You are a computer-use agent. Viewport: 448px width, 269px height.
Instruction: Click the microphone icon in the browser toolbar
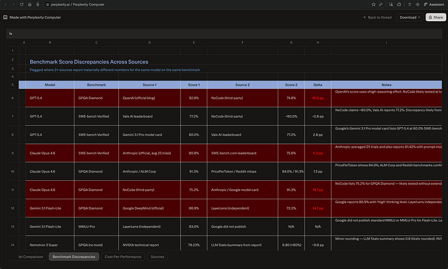(38, 4)
